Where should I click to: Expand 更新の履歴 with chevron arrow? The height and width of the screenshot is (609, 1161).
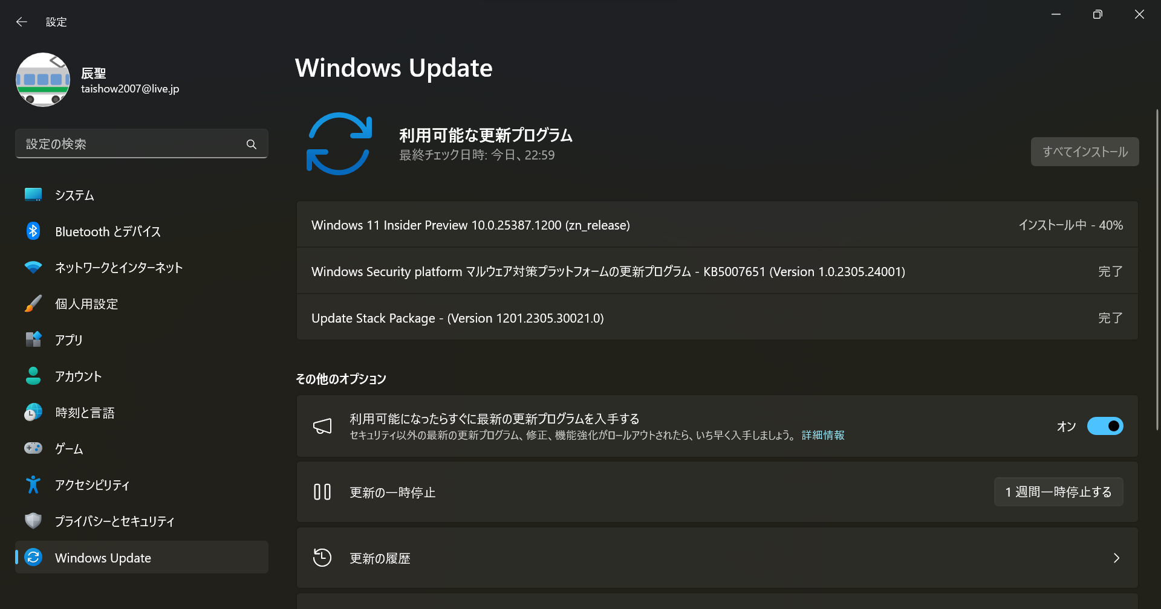(1116, 558)
